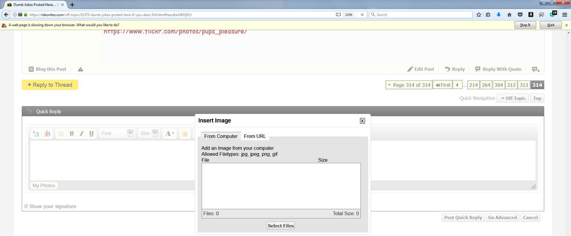
Task: Go to browser home page icon
Action: point(509,15)
